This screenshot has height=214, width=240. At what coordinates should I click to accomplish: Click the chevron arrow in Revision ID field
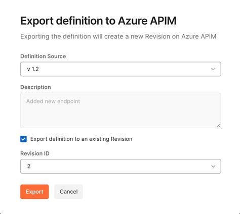click(213, 166)
